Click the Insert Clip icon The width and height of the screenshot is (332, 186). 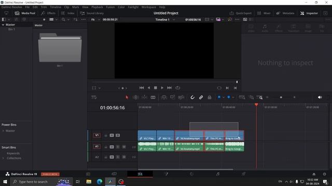pos(164,97)
